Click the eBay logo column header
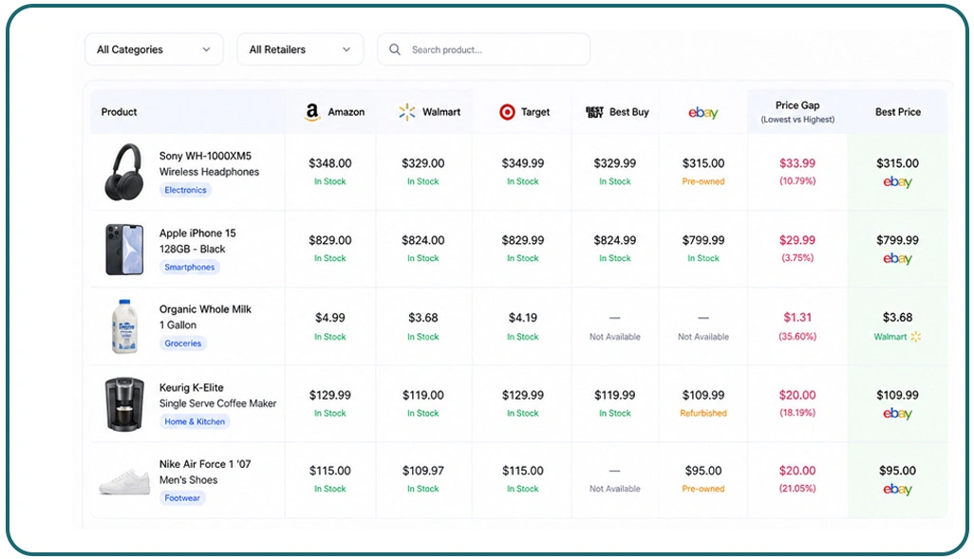Image resolution: width=974 pixels, height=559 pixels. 703,112
